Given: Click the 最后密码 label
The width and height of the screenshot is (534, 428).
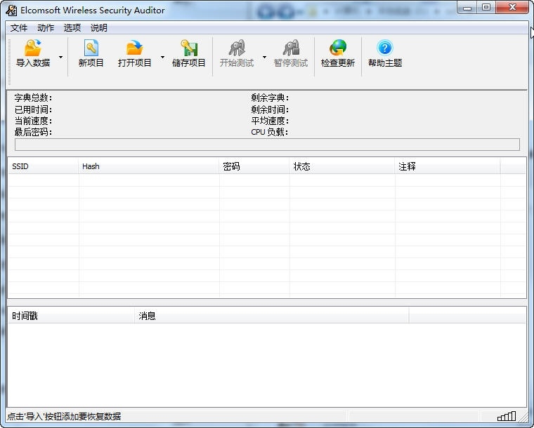Looking at the screenshot, I should [33, 132].
